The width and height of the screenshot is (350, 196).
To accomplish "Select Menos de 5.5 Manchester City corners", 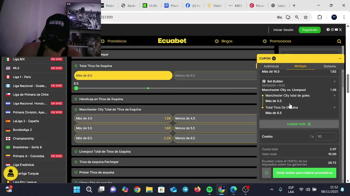I will [215, 128].
